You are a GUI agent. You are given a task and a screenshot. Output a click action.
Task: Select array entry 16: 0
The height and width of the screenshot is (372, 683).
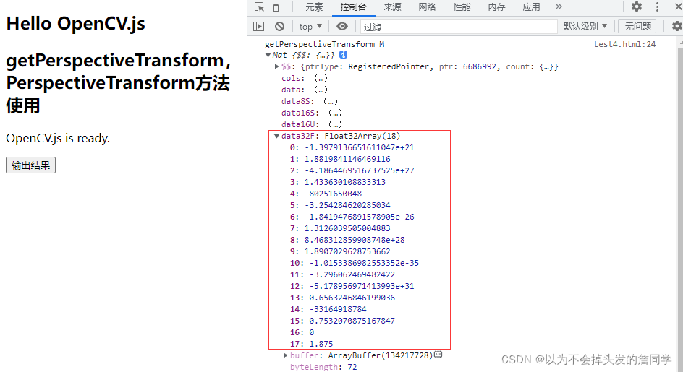click(x=302, y=332)
